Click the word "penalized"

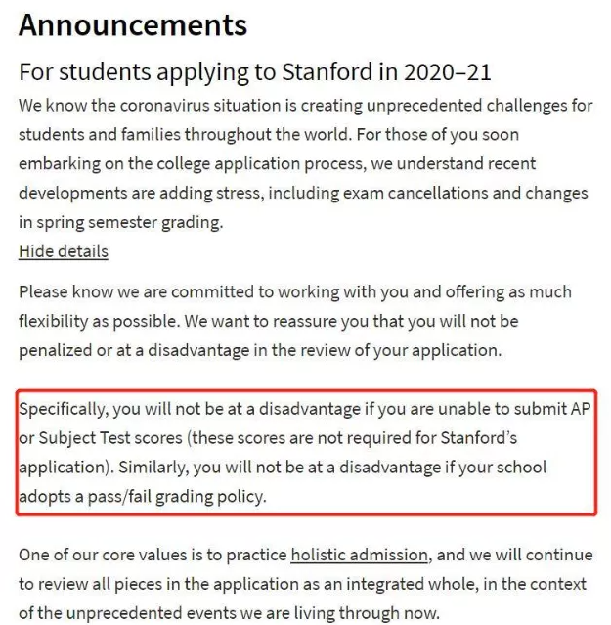pyautogui.click(x=59, y=350)
